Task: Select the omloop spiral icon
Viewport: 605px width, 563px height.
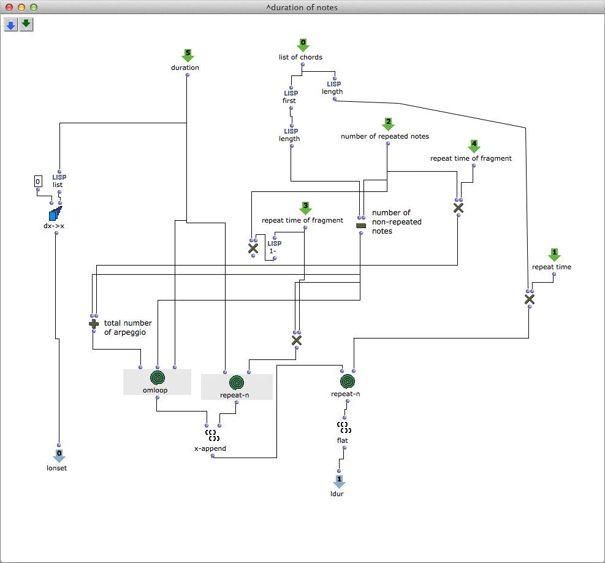Action: [x=158, y=378]
